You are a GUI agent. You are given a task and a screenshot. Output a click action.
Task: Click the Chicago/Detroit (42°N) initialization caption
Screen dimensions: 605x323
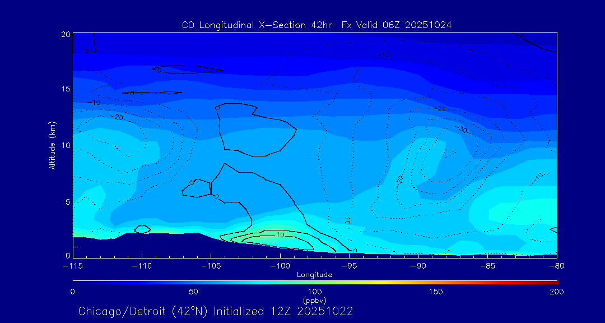coord(216,311)
